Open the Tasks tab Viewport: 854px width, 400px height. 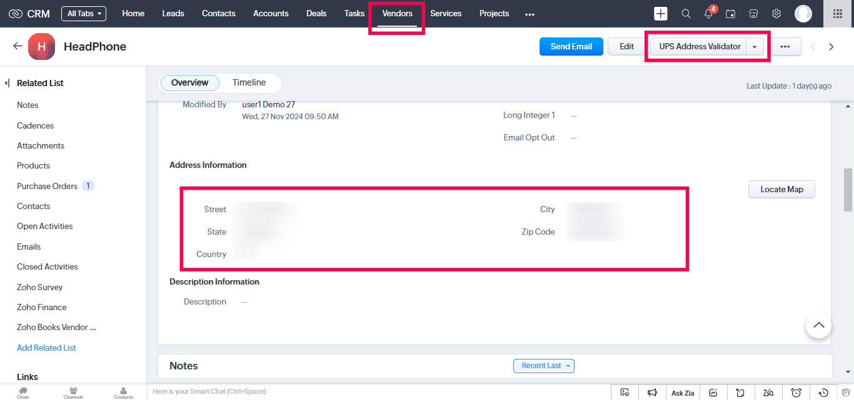point(354,13)
